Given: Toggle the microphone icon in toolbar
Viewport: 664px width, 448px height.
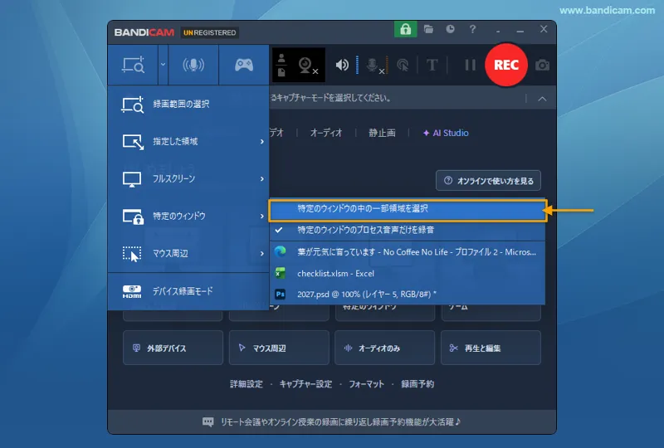Looking at the screenshot, I should tap(374, 66).
